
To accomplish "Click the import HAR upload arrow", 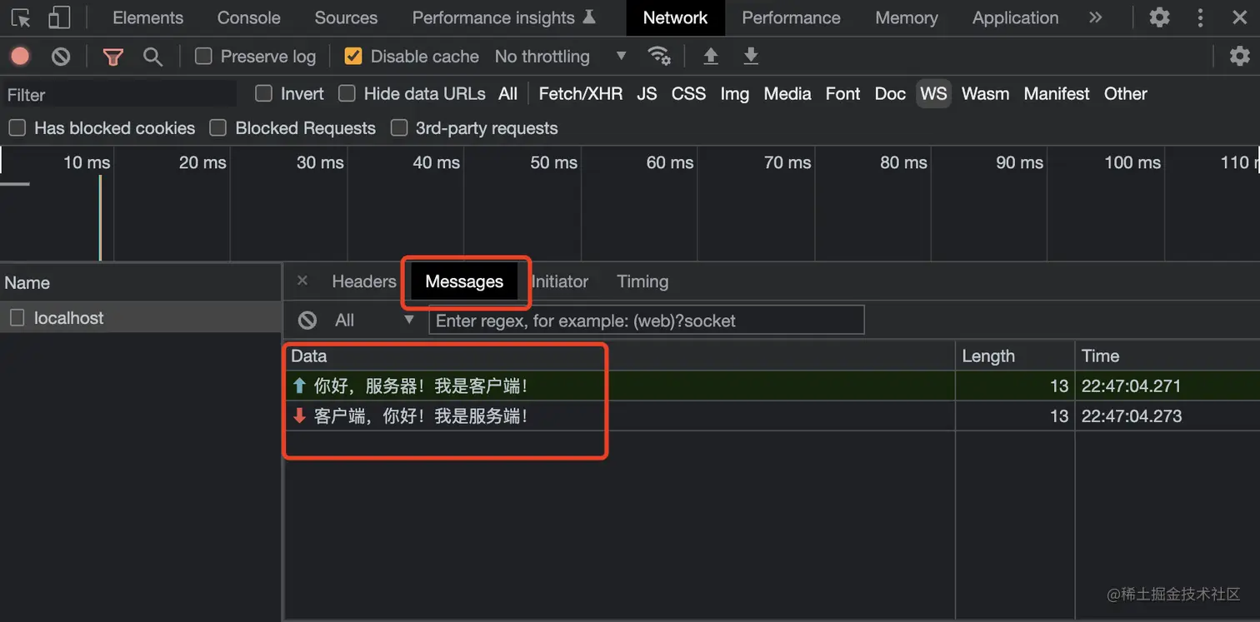I will (x=710, y=56).
